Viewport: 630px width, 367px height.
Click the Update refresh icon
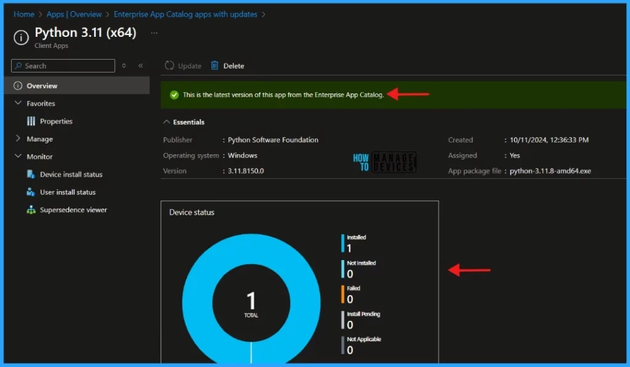click(170, 65)
